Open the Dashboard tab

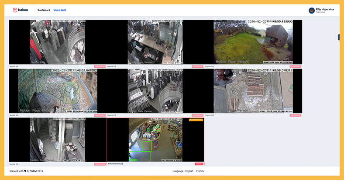tap(44, 10)
